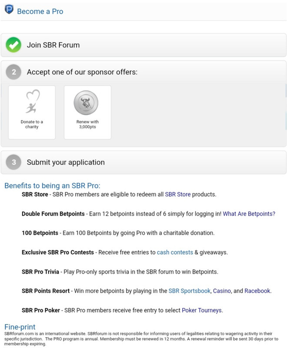Screen dimensions: 287x348
Task: Click the blue Pro shield icon
Action: 9,10
